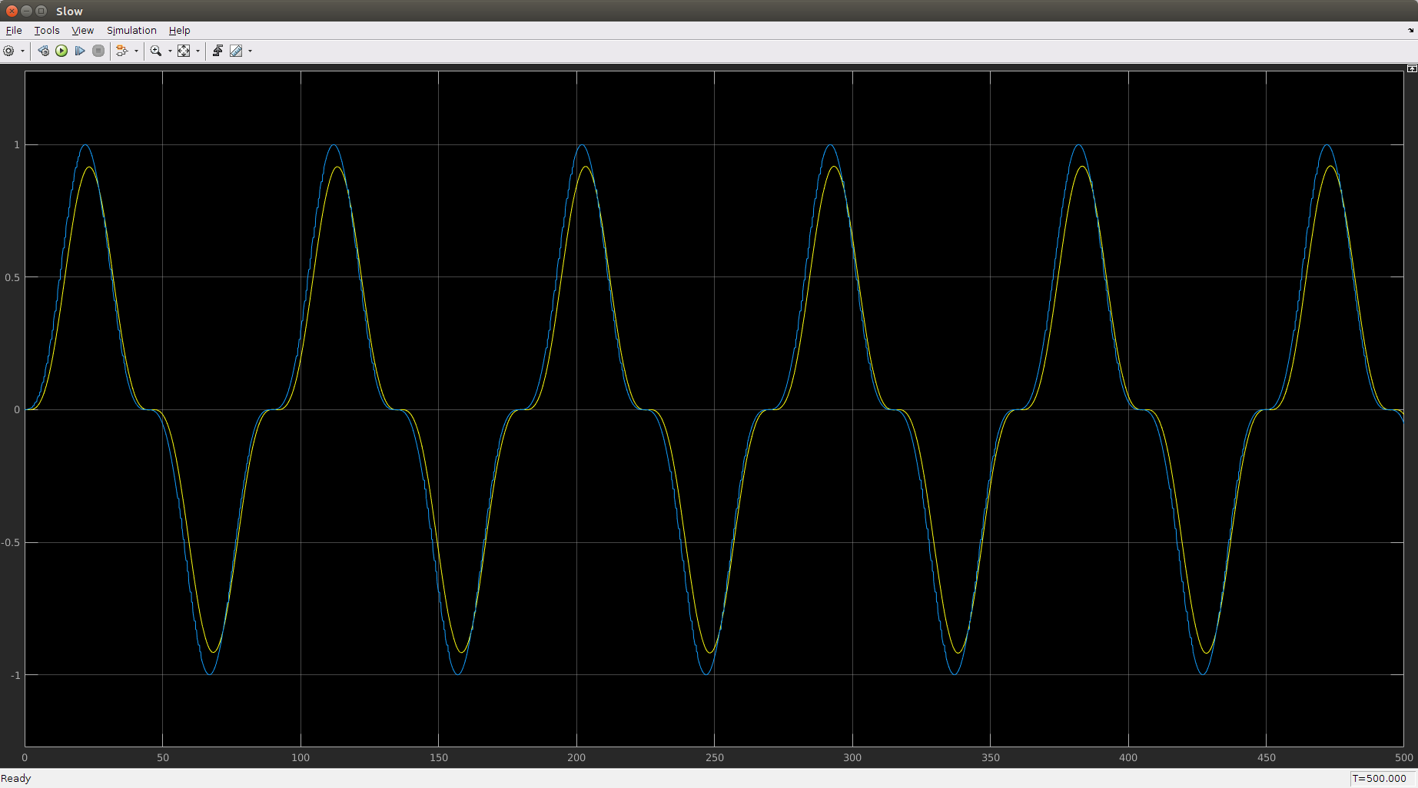Click the y-axis tick label 0.5

click(x=12, y=277)
